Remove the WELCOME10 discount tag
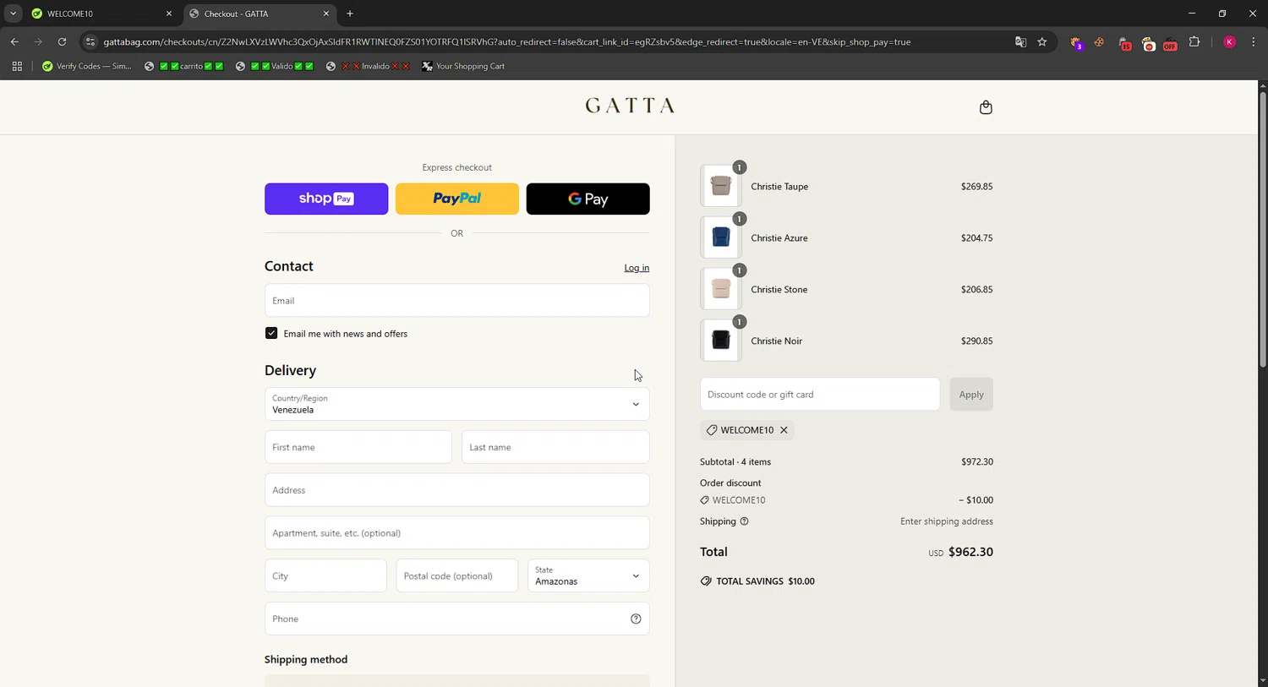The image size is (1268, 687). click(x=784, y=430)
